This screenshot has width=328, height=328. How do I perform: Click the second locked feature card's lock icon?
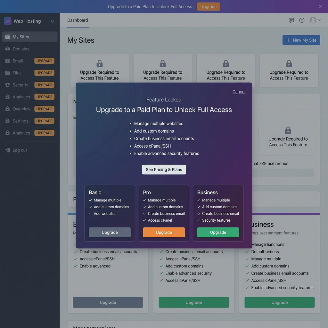click(x=162, y=64)
